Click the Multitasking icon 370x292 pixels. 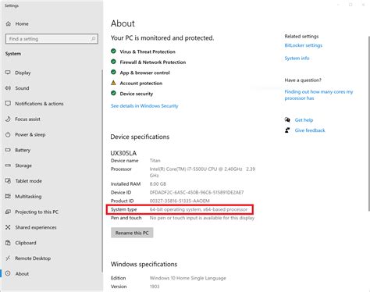(x=8, y=196)
